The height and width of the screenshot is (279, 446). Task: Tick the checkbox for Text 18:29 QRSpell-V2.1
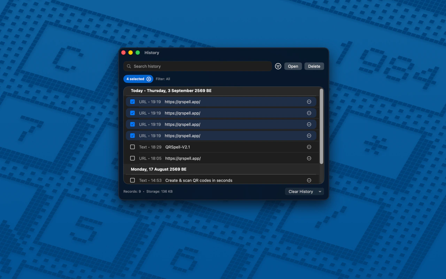click(x=132, y=147)
